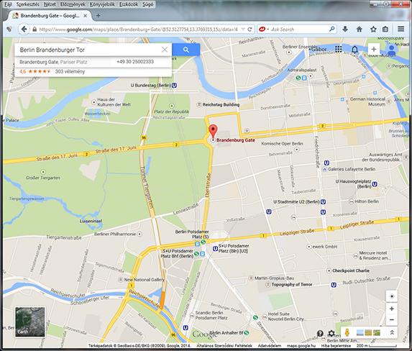The image size is (412, 351).
Task: Click the U Bundestag (Berlin) station icon
Action: pyautogui.click(x=174, y=86)
